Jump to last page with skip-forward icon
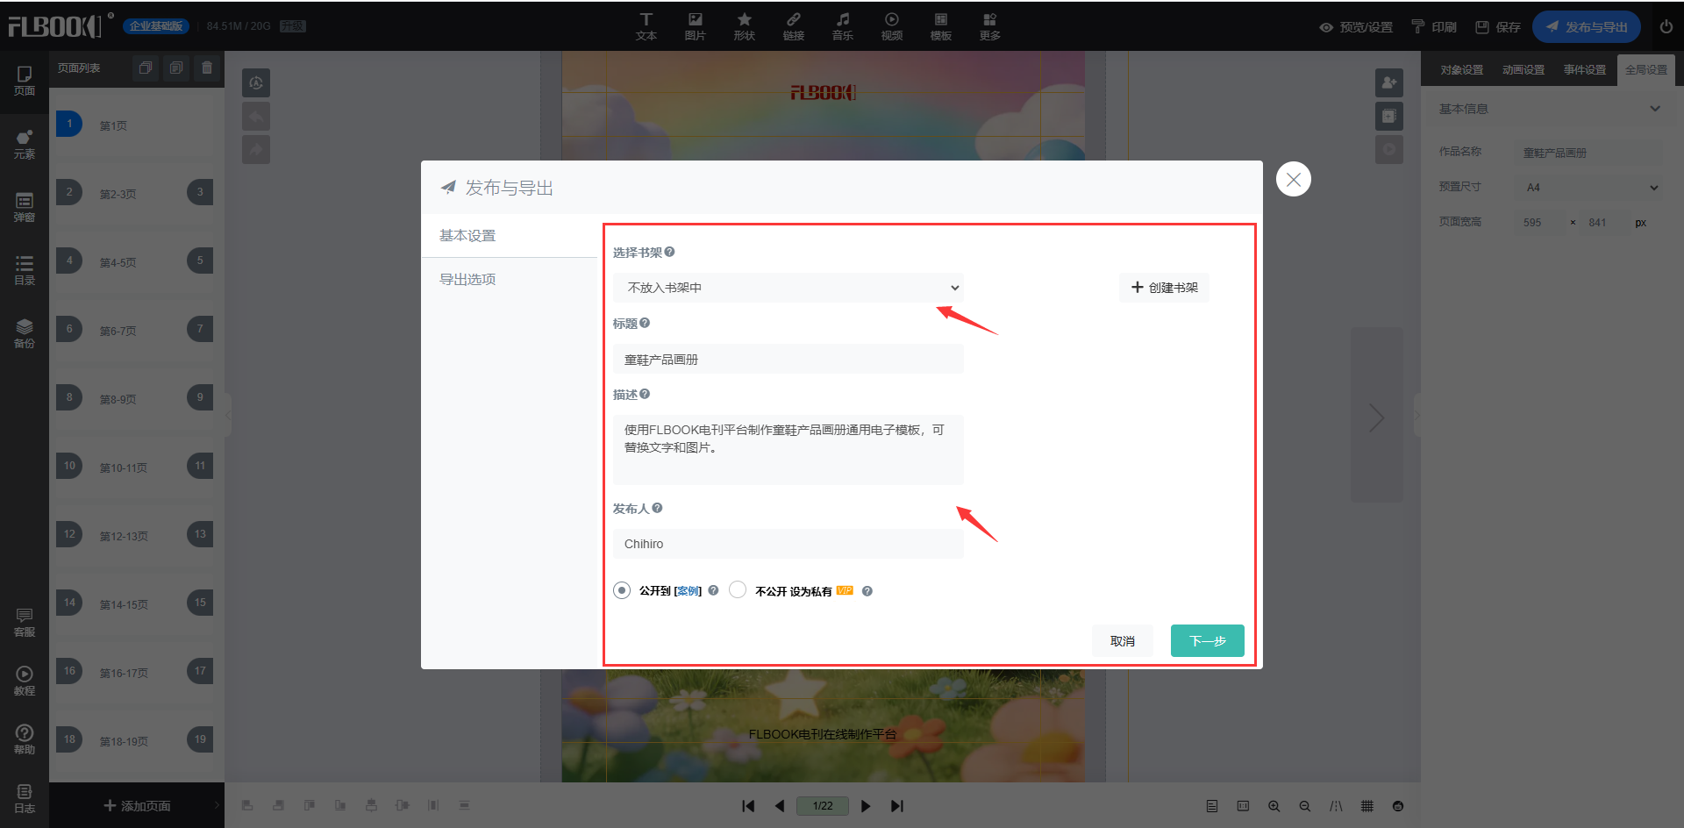 896,806
